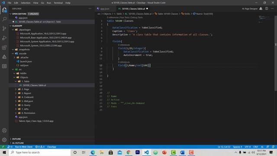Image resolution: width=277 pixels, height=156 pixels.
Task: Click Run Tests code lens link
Action: (125, 17)
